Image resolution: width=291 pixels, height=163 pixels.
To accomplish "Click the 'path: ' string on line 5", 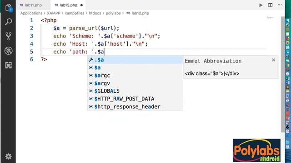I will point(82,52).
